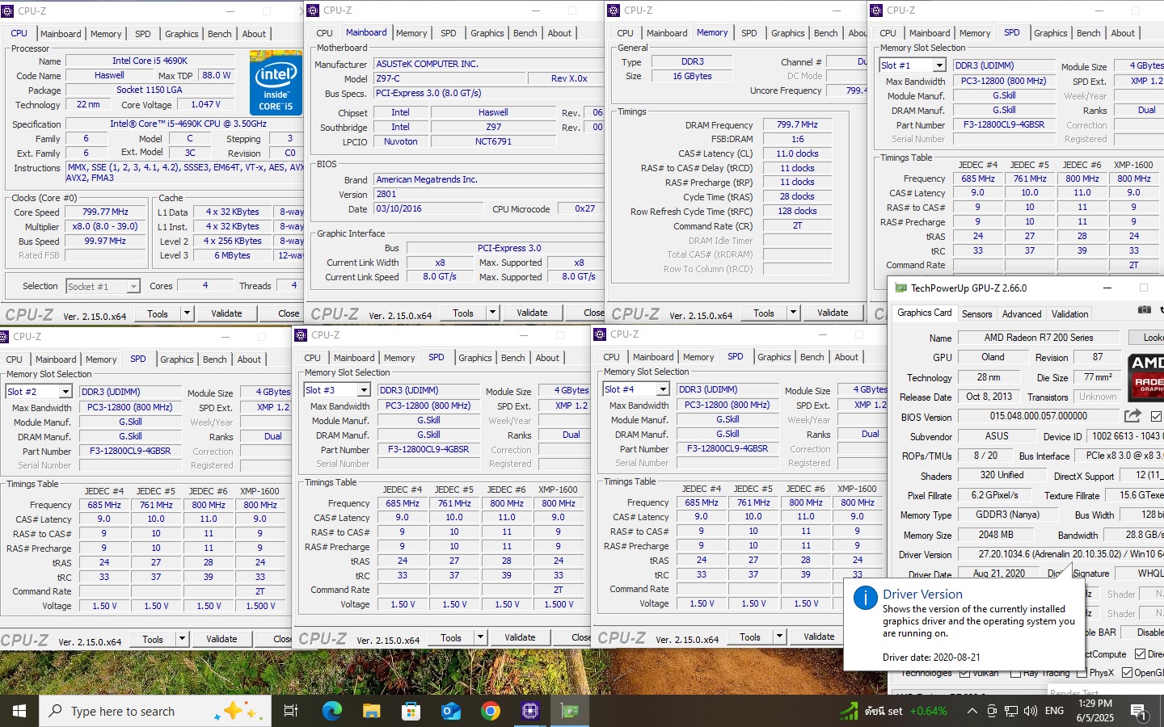Switch to the Advanced tab in GPU-Z
Viewport: 1164px width, 727px height.
pyautogui.click(x=1022, y=314)
